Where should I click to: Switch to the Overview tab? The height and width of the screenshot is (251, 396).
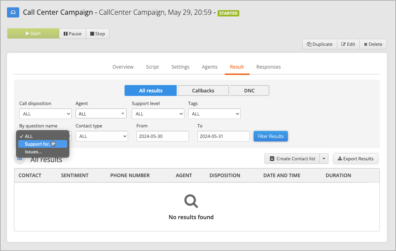click(123, 67)
